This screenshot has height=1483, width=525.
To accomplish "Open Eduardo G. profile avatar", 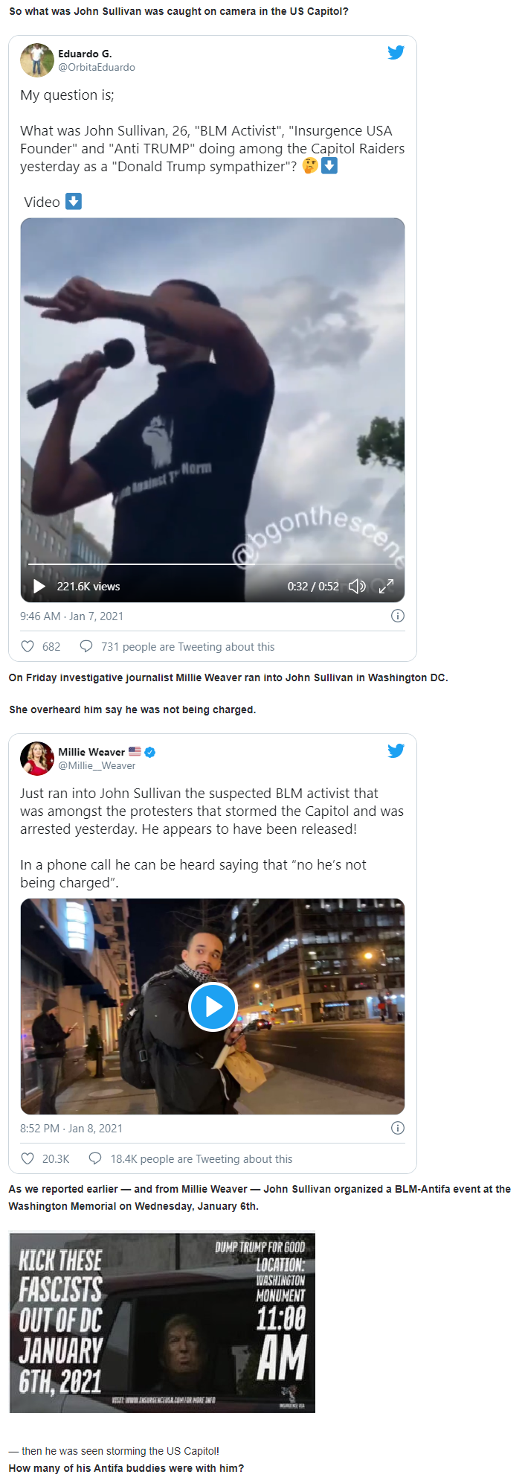I will (x=36, y=60).
